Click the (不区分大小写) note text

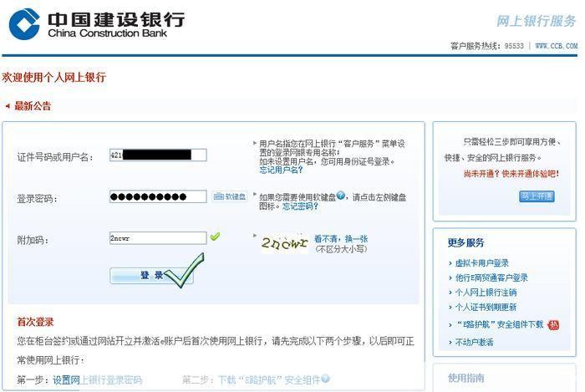click(x=341, y=249)
